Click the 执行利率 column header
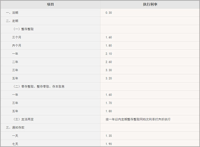200x147 pixels. 150,4
